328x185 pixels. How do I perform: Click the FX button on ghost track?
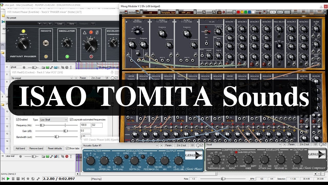(56, 67)
